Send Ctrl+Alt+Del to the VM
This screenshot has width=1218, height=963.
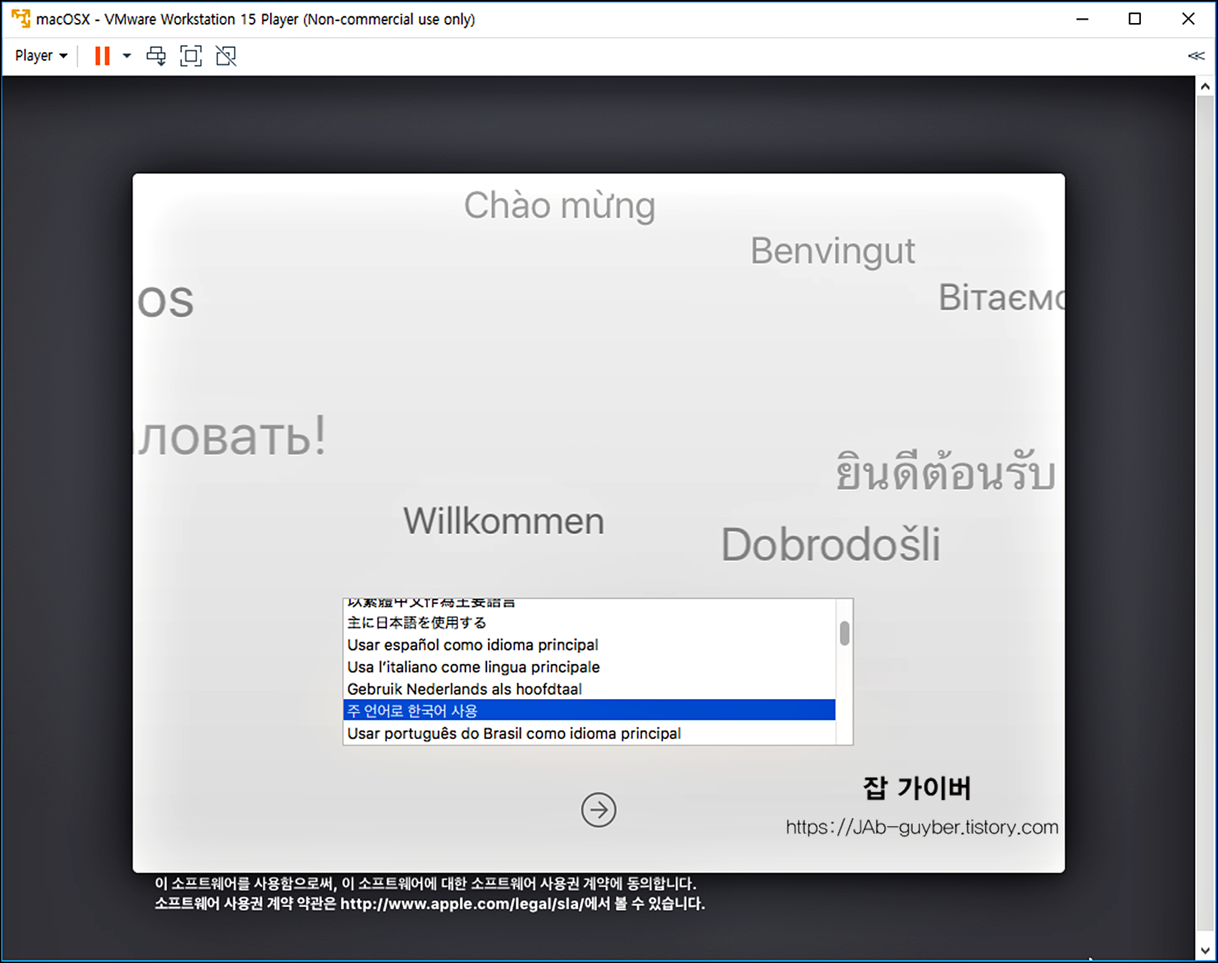(x=156, y=55)
